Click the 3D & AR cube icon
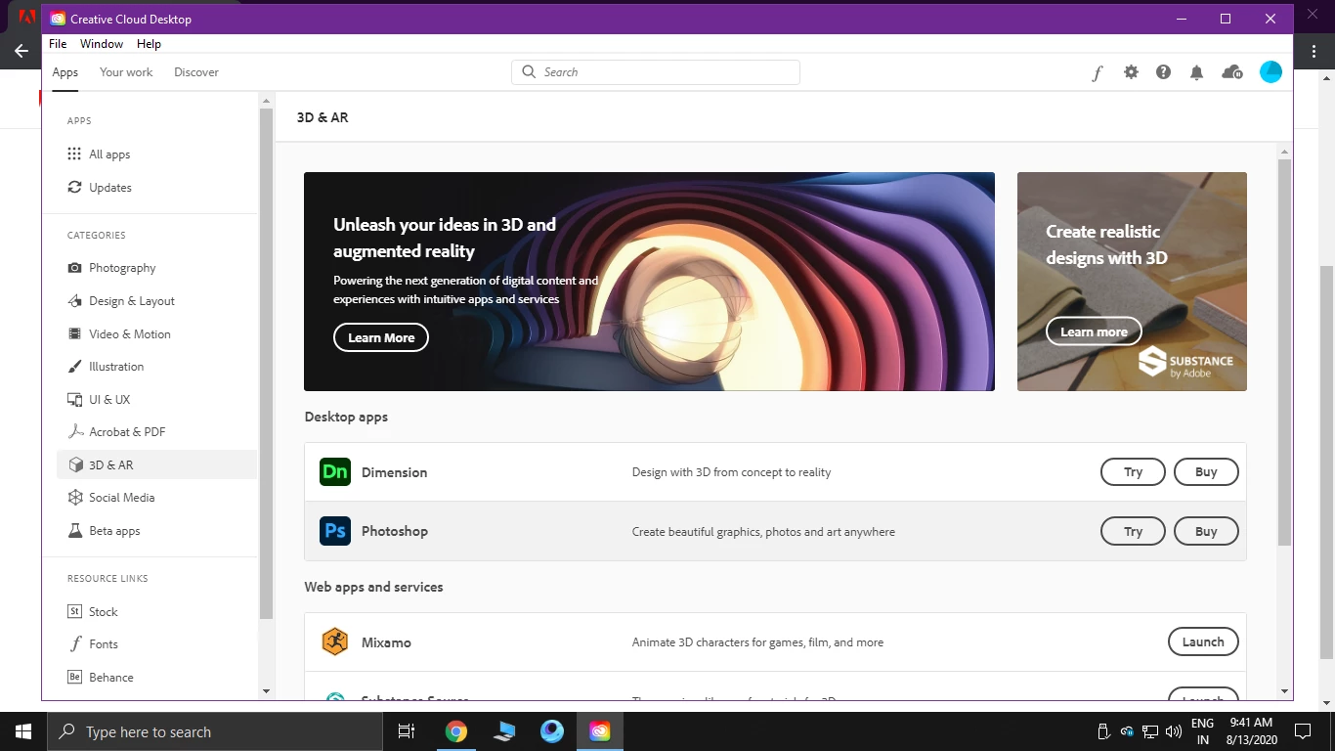Screen dimensions: 1335x751 [x=74, y=464]
